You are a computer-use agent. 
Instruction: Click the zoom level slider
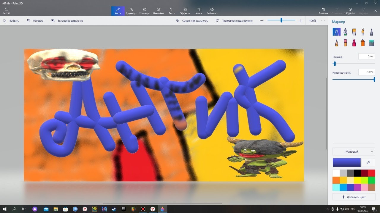coord(281,20)
